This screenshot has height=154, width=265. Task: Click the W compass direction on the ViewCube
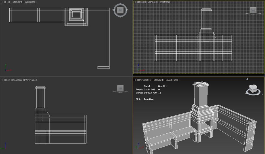pos(114,10)
